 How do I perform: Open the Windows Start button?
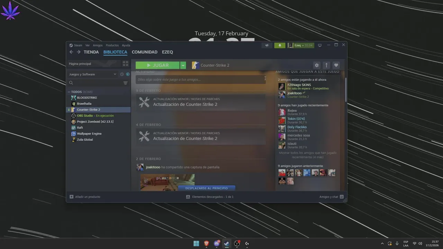[196, 243]
